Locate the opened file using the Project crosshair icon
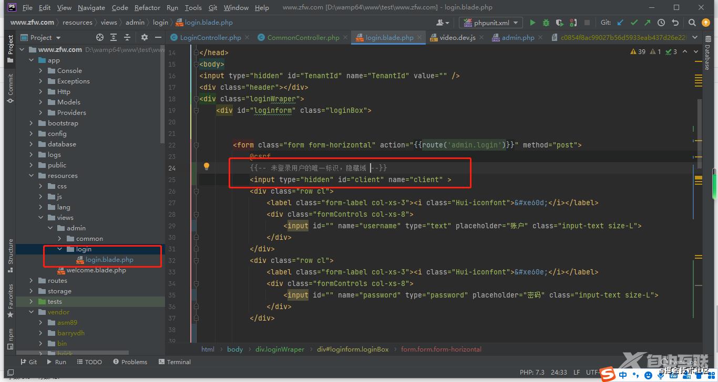Image resolution: width=718 pixels, height=382 pixels. [x=100, y=37]
